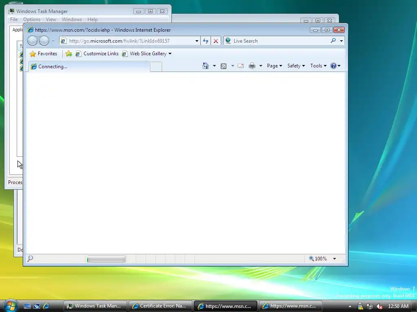This screenshot has width=417, height=312.
Task: Open the Web Slice Gallery link
Action: click(x=145, y=54)
